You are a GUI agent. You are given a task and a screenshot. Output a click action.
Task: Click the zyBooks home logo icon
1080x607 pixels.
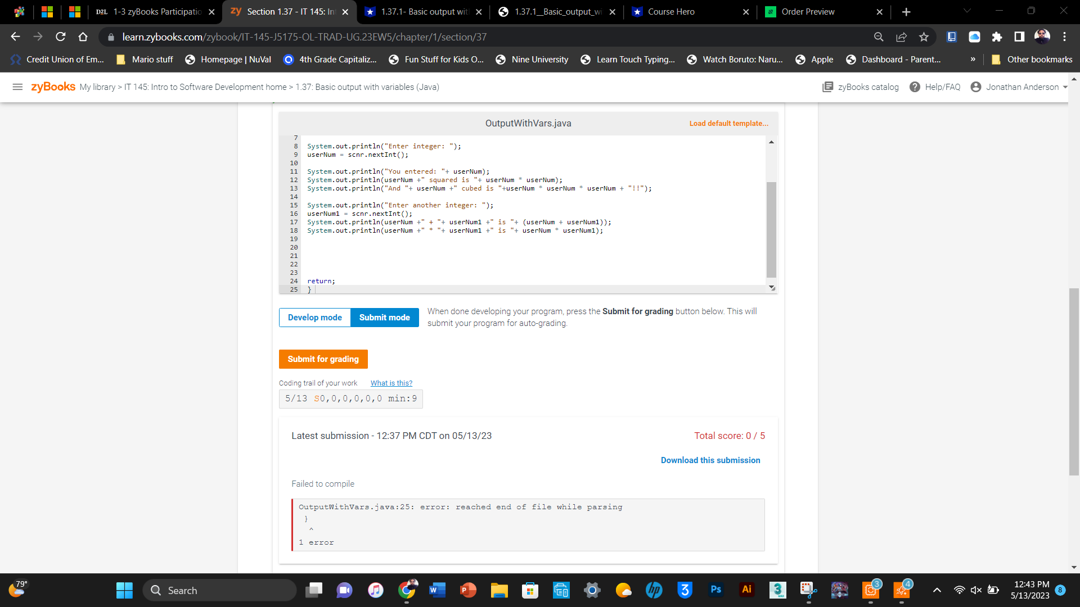51,87
